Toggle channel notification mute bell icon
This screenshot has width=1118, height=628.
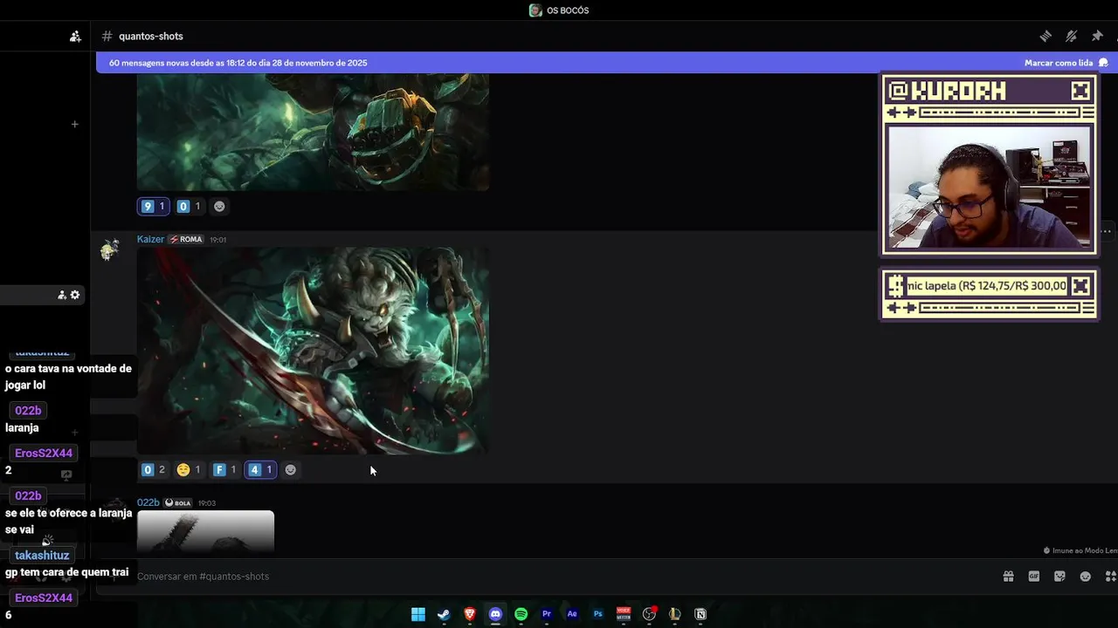pos(1071,36)
